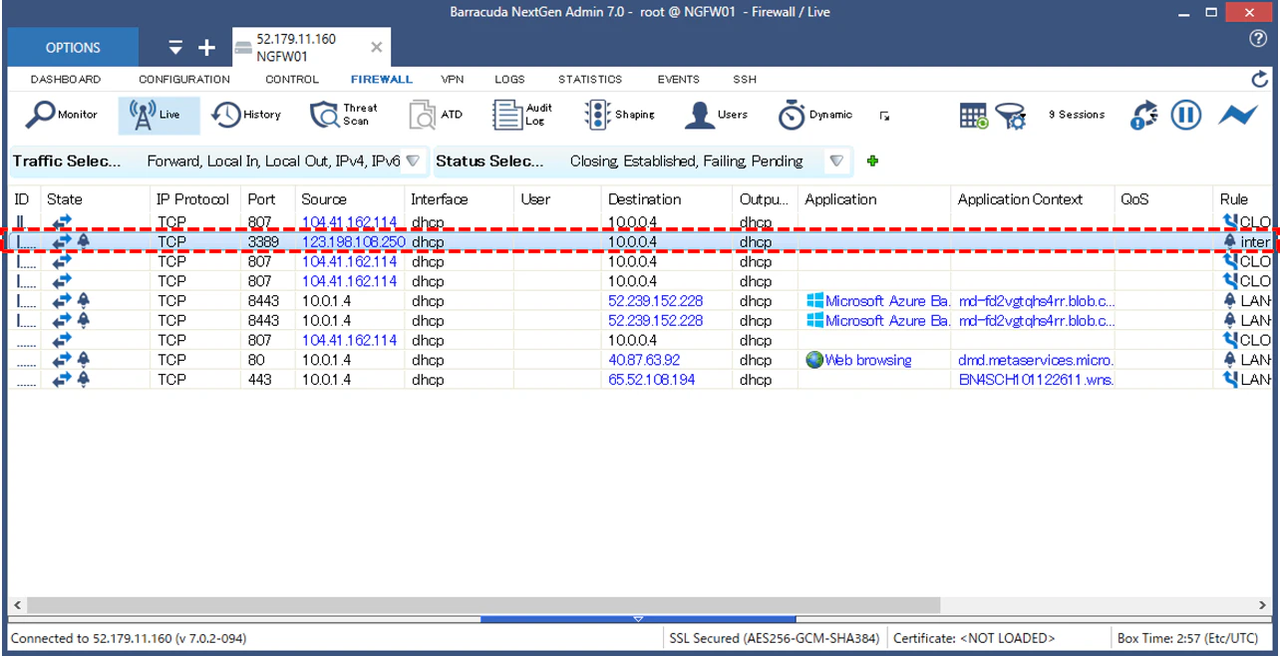Image resolution: width=1280 pixels, height=656 pixels.
Task: Open the OPTIONS menu button
Action: tap(73, 47)
